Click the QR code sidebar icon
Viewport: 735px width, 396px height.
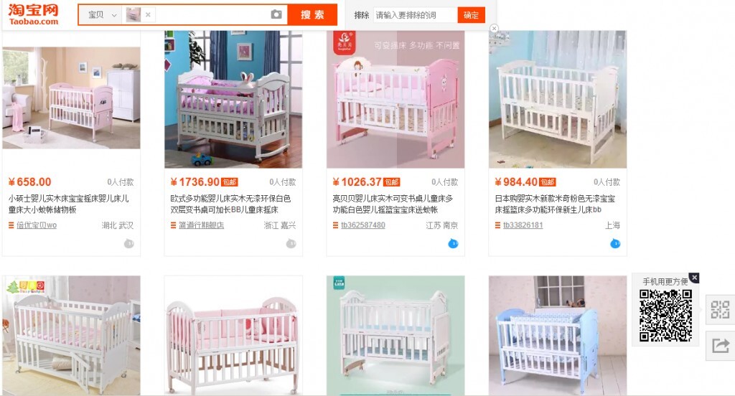(720, 310)
